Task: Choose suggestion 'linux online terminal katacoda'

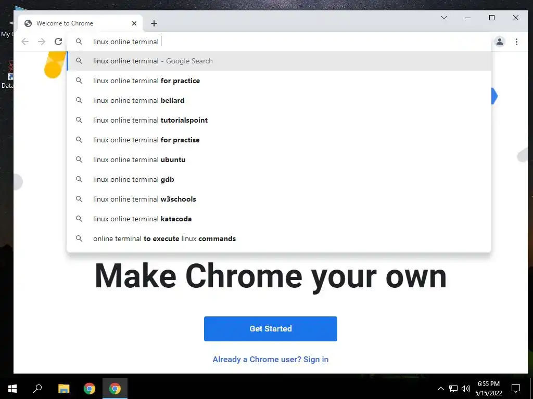Action: pyautogui.click(x=279, y=219)
